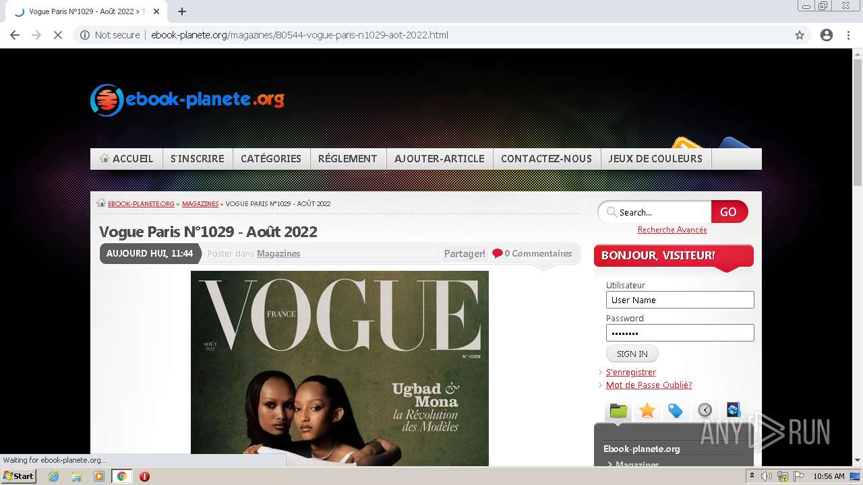Open the volume speaker tray icon

pyautogui.click(x=767, y=476)
